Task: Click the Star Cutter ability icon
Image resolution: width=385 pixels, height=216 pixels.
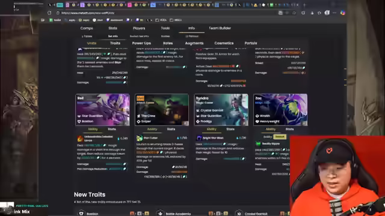Action: [x=140, y=138]
